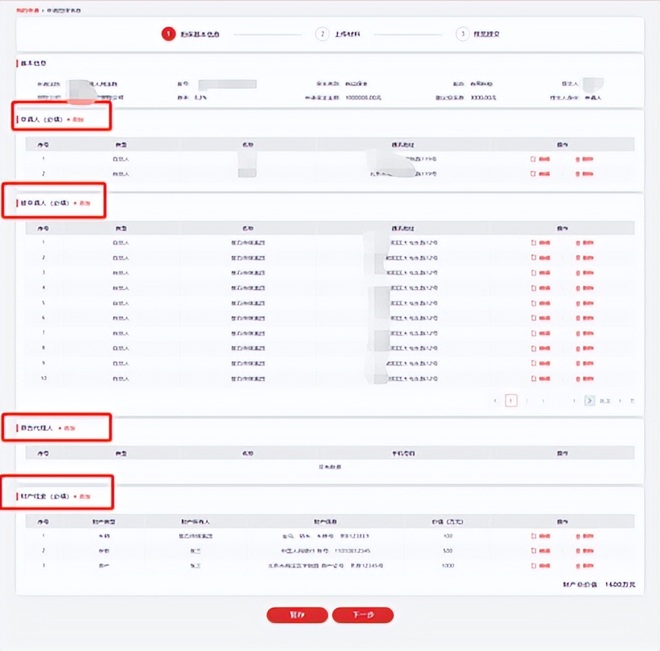Delete property clue row 1 (vehicle)
The height and width of the screenshot is (651, 660).
[x=583, y=536]
